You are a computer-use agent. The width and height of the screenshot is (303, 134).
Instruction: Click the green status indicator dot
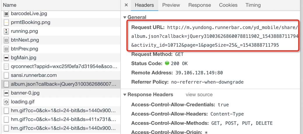[167, 63]
